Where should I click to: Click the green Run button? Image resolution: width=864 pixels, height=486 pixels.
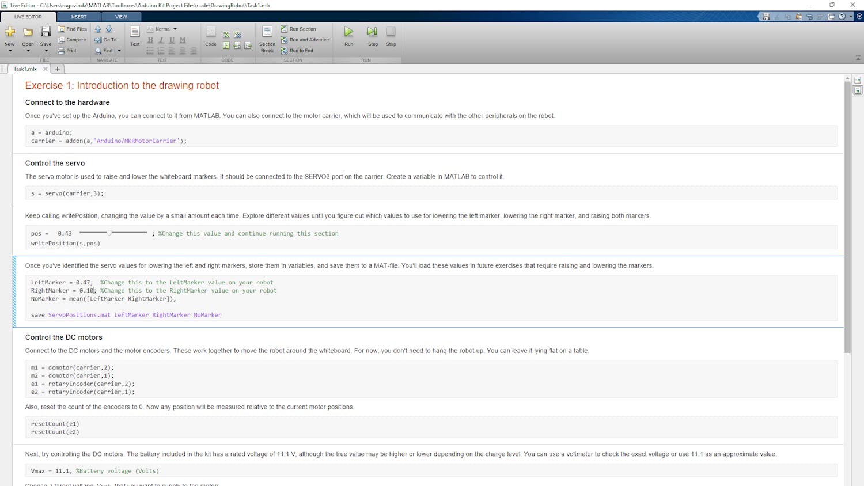(348, 36)
